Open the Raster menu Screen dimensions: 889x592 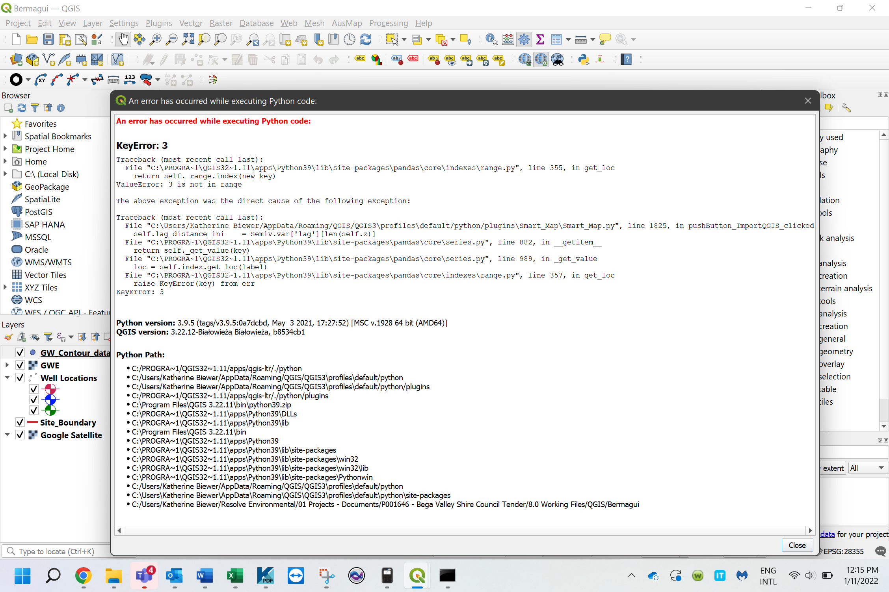point(221,23)
